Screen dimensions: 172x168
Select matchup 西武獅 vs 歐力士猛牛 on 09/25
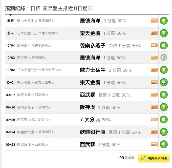click(x=34, y=120)
